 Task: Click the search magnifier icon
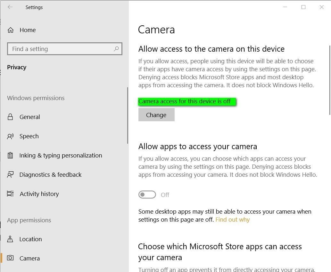(116, 48)
